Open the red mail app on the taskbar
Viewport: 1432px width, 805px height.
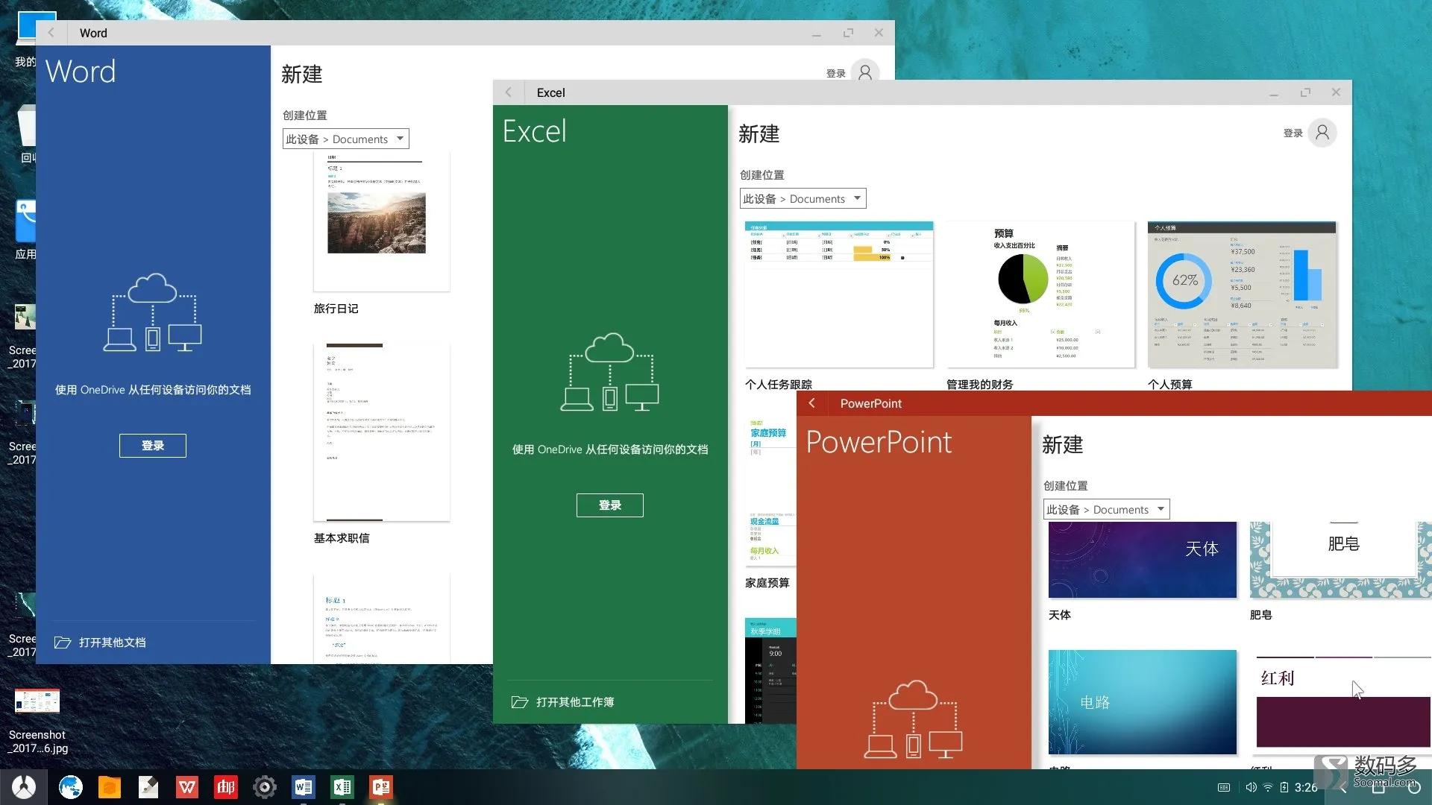(226, 787)
